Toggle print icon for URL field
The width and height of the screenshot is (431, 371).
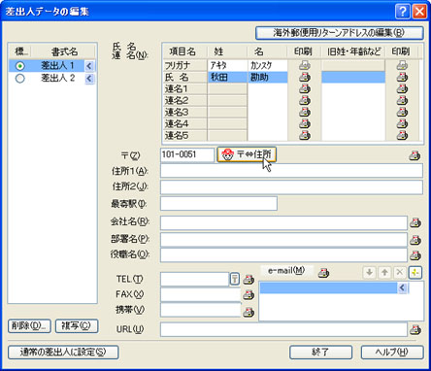[x=415, y=330]
